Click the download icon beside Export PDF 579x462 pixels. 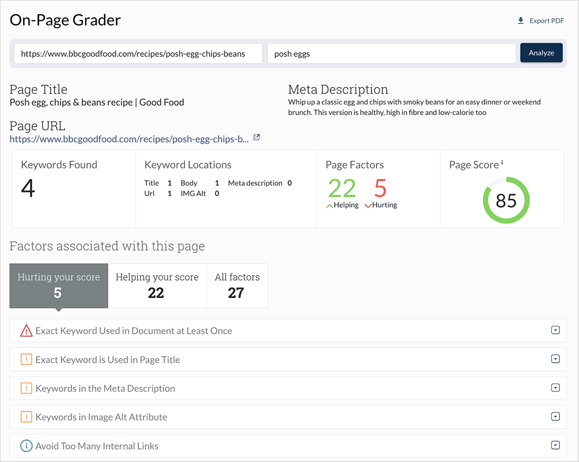(520, 20)
